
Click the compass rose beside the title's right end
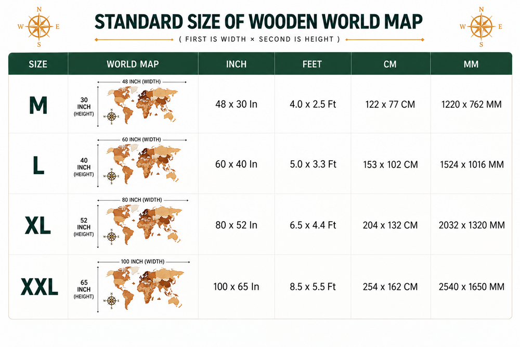pyautogui.click(x=481, y=27)
